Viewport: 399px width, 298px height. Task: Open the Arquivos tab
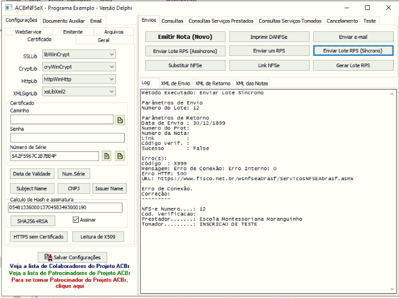[114, 32]
